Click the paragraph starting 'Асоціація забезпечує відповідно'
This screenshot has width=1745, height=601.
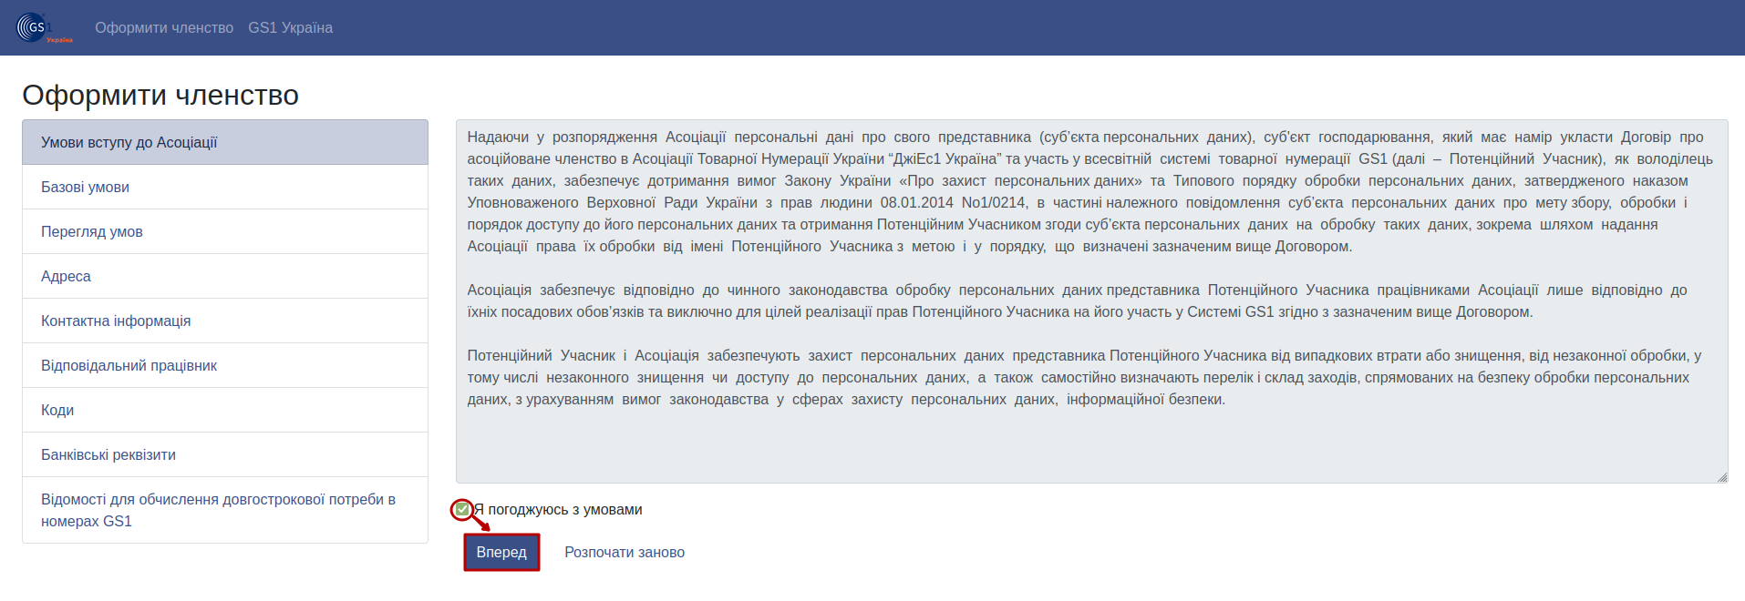tap(1077, 300)
